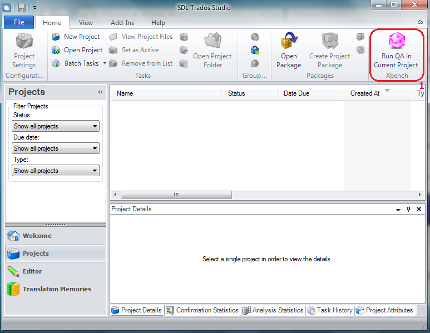Click the horizontal scrollbar thumb in the project list

(176, 195)
